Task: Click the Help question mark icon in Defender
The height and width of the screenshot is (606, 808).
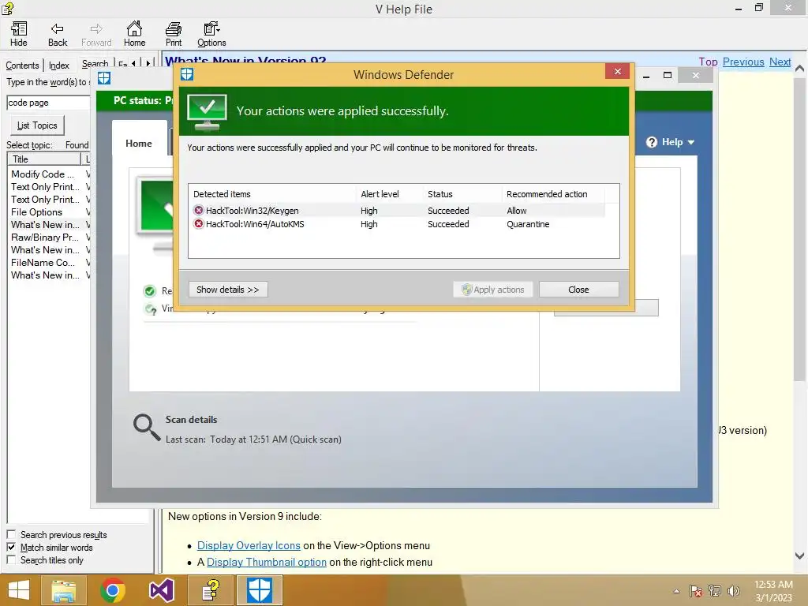Action: [652, 142]
